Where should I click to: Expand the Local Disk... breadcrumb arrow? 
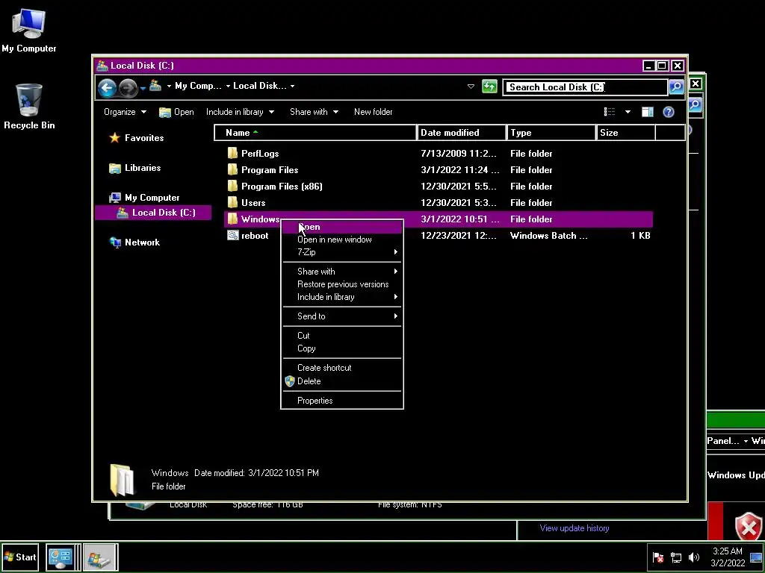pos(292,87)
